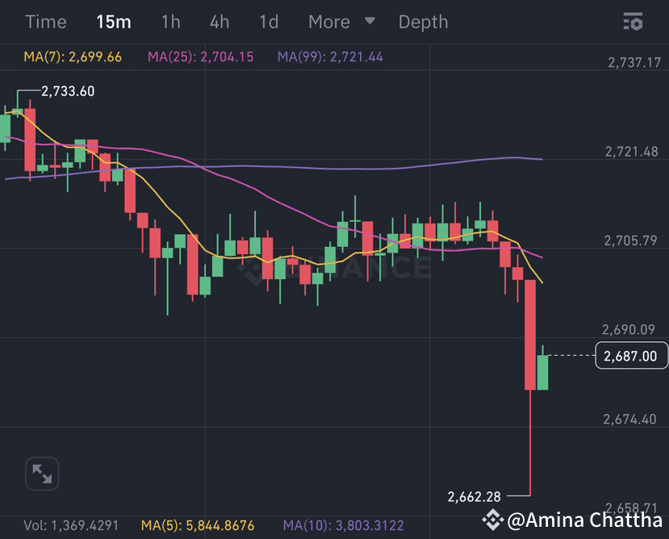Select the Time interval option
This screenshot has width=669, height=539.
[x=45, y=22]
